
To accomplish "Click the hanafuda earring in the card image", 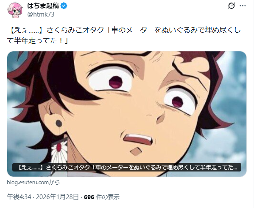I will coord(59,152).
